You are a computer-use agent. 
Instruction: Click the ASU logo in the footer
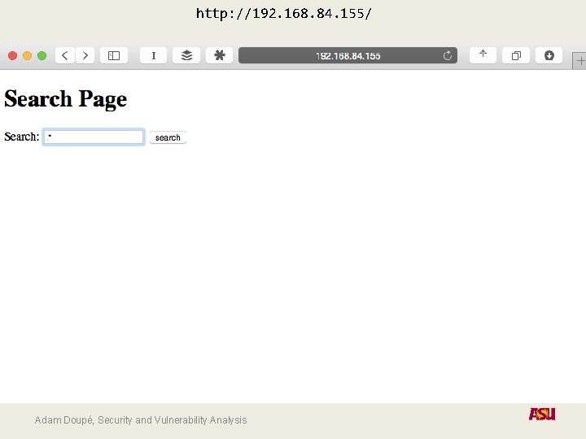542,414
